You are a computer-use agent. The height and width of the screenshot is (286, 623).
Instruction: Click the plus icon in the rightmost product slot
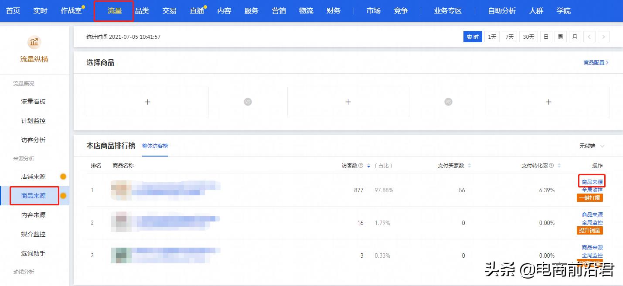(548, 102)
